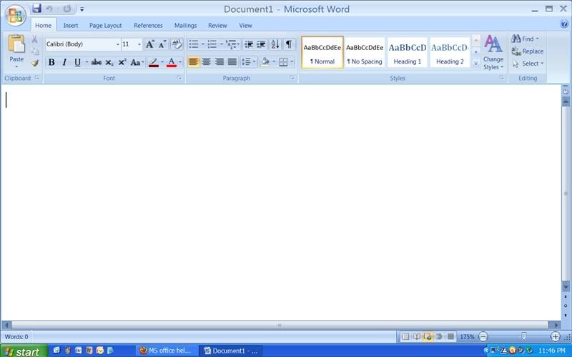The image size is (572, 357).
Task: Undo the last action
Action: point(49,9)
